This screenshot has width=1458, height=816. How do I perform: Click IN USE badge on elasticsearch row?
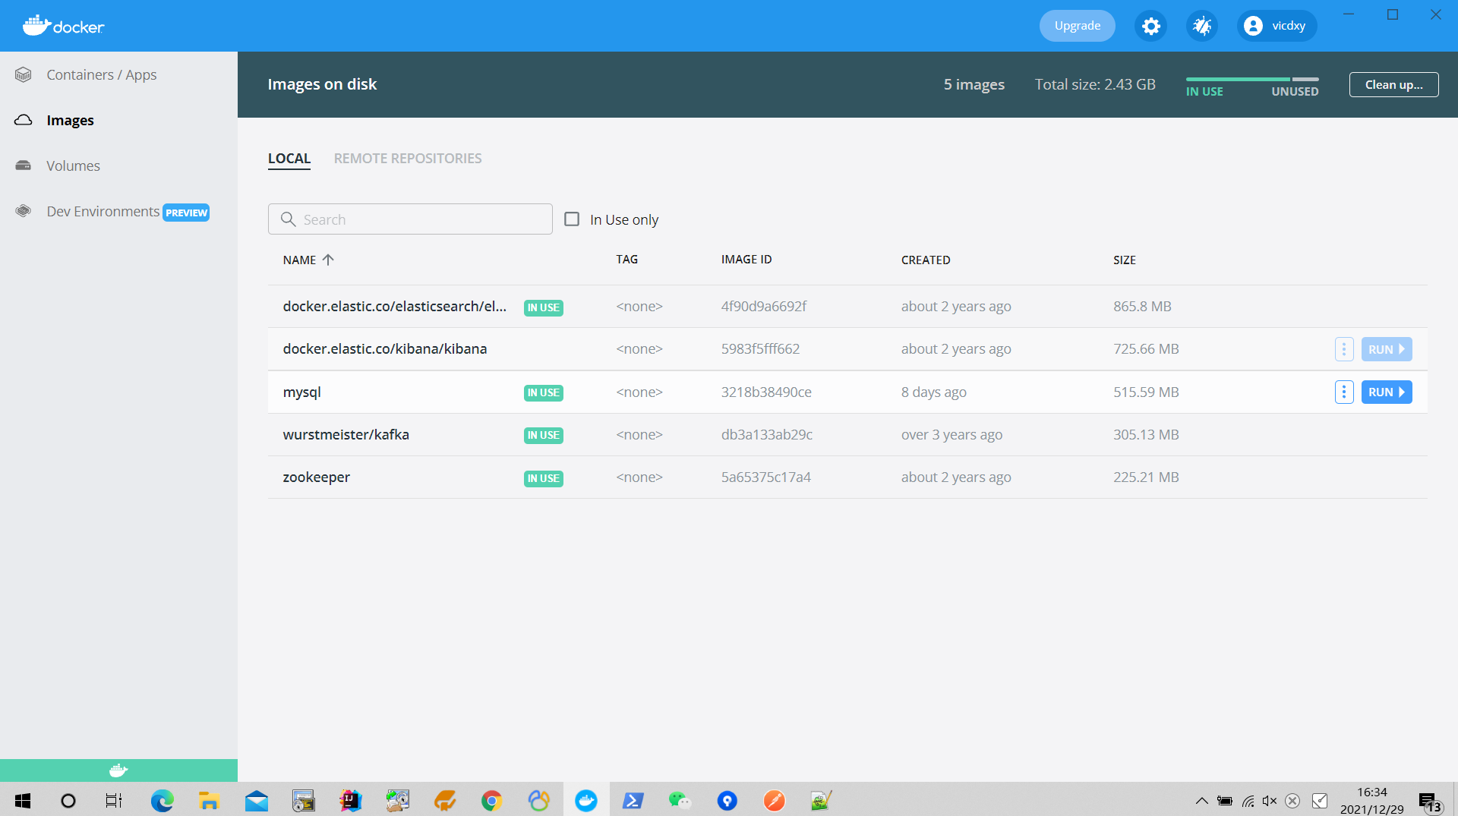[544, 307]
